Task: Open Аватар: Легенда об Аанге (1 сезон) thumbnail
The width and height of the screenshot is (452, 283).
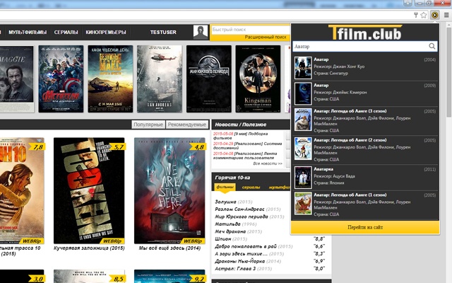Action: pos(303,203)
